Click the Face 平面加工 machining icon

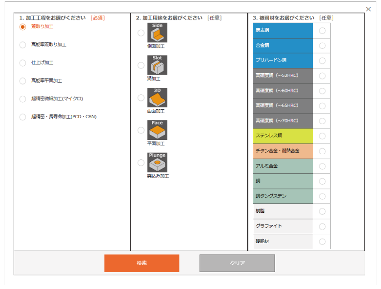157,130
